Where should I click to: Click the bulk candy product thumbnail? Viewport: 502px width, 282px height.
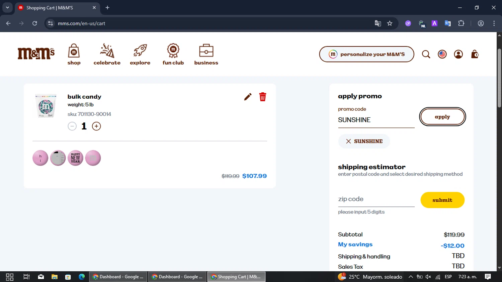[x=46, y=106]
